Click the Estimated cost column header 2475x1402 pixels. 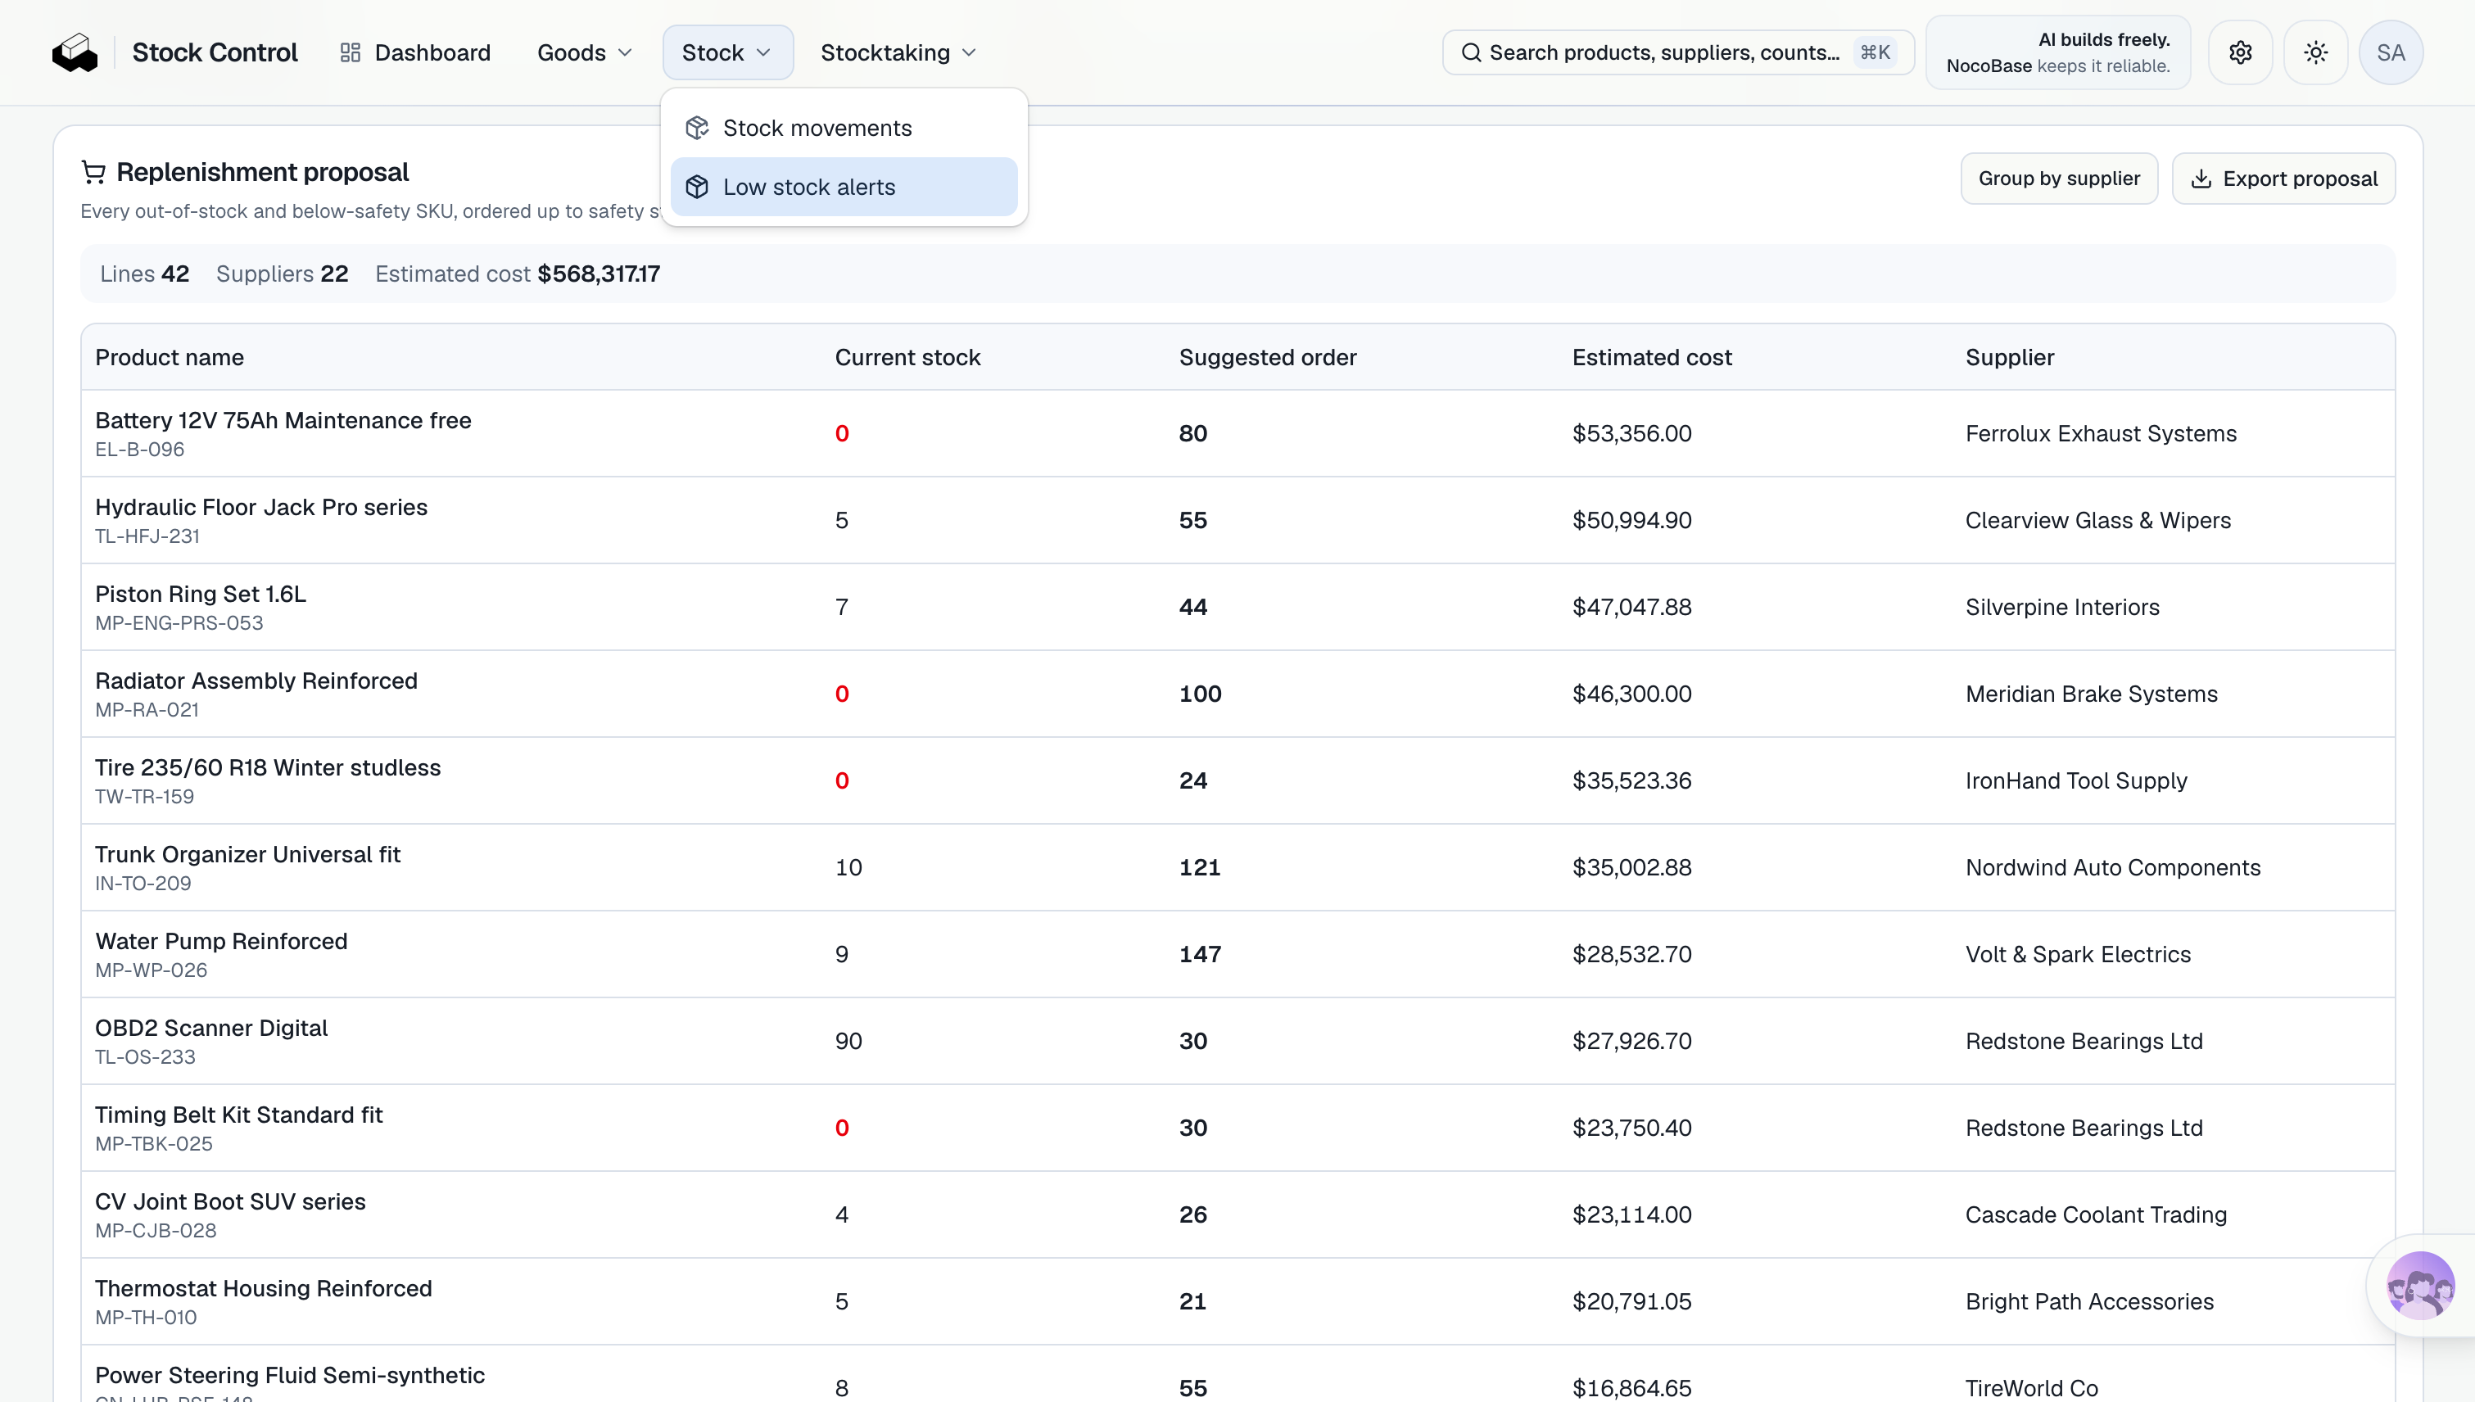(1652, 357)
